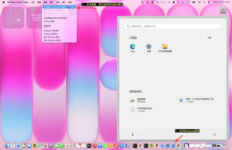This screenshot has width=232, height=150.
Task: Open Terminal from the Dock
Action: (x=135, y=146)
